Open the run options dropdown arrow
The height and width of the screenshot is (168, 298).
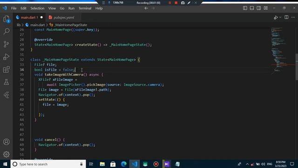coord(280,17)
